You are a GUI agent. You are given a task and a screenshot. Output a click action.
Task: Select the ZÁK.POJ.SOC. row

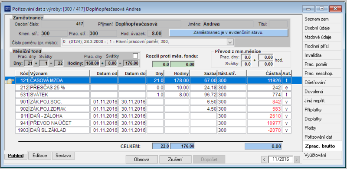point(153,102)
